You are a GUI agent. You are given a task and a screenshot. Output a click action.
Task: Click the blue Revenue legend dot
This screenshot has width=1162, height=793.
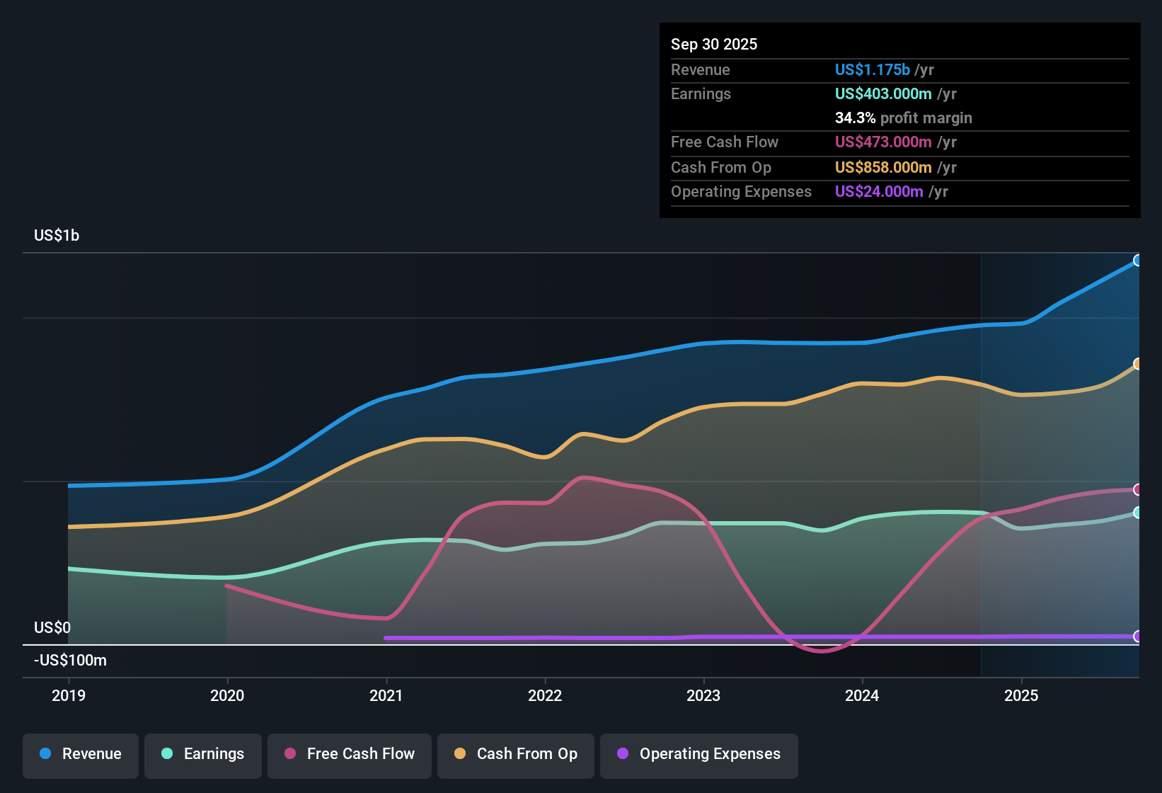point(45,754)
